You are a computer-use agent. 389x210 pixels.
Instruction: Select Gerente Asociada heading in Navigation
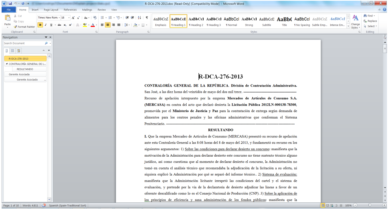pos(25,74)
